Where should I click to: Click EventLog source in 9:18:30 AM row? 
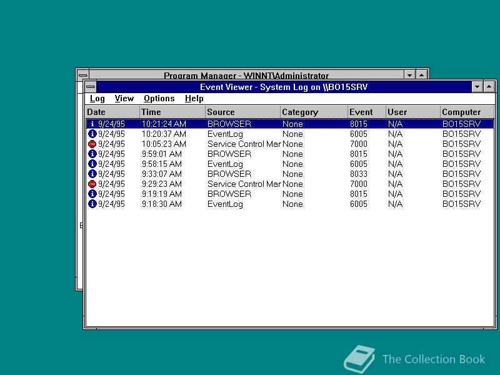(225, 204)
